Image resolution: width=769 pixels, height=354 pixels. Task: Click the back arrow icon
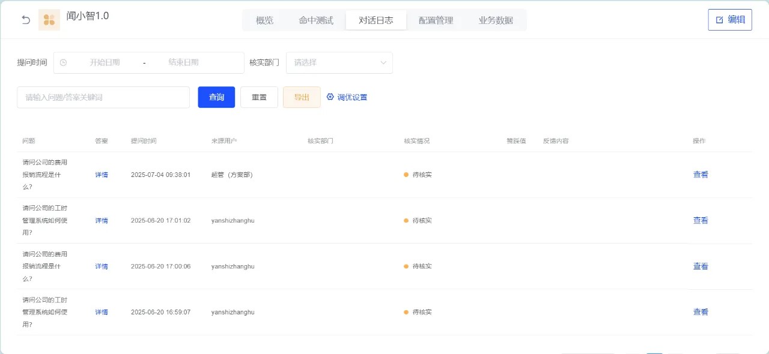26,20
